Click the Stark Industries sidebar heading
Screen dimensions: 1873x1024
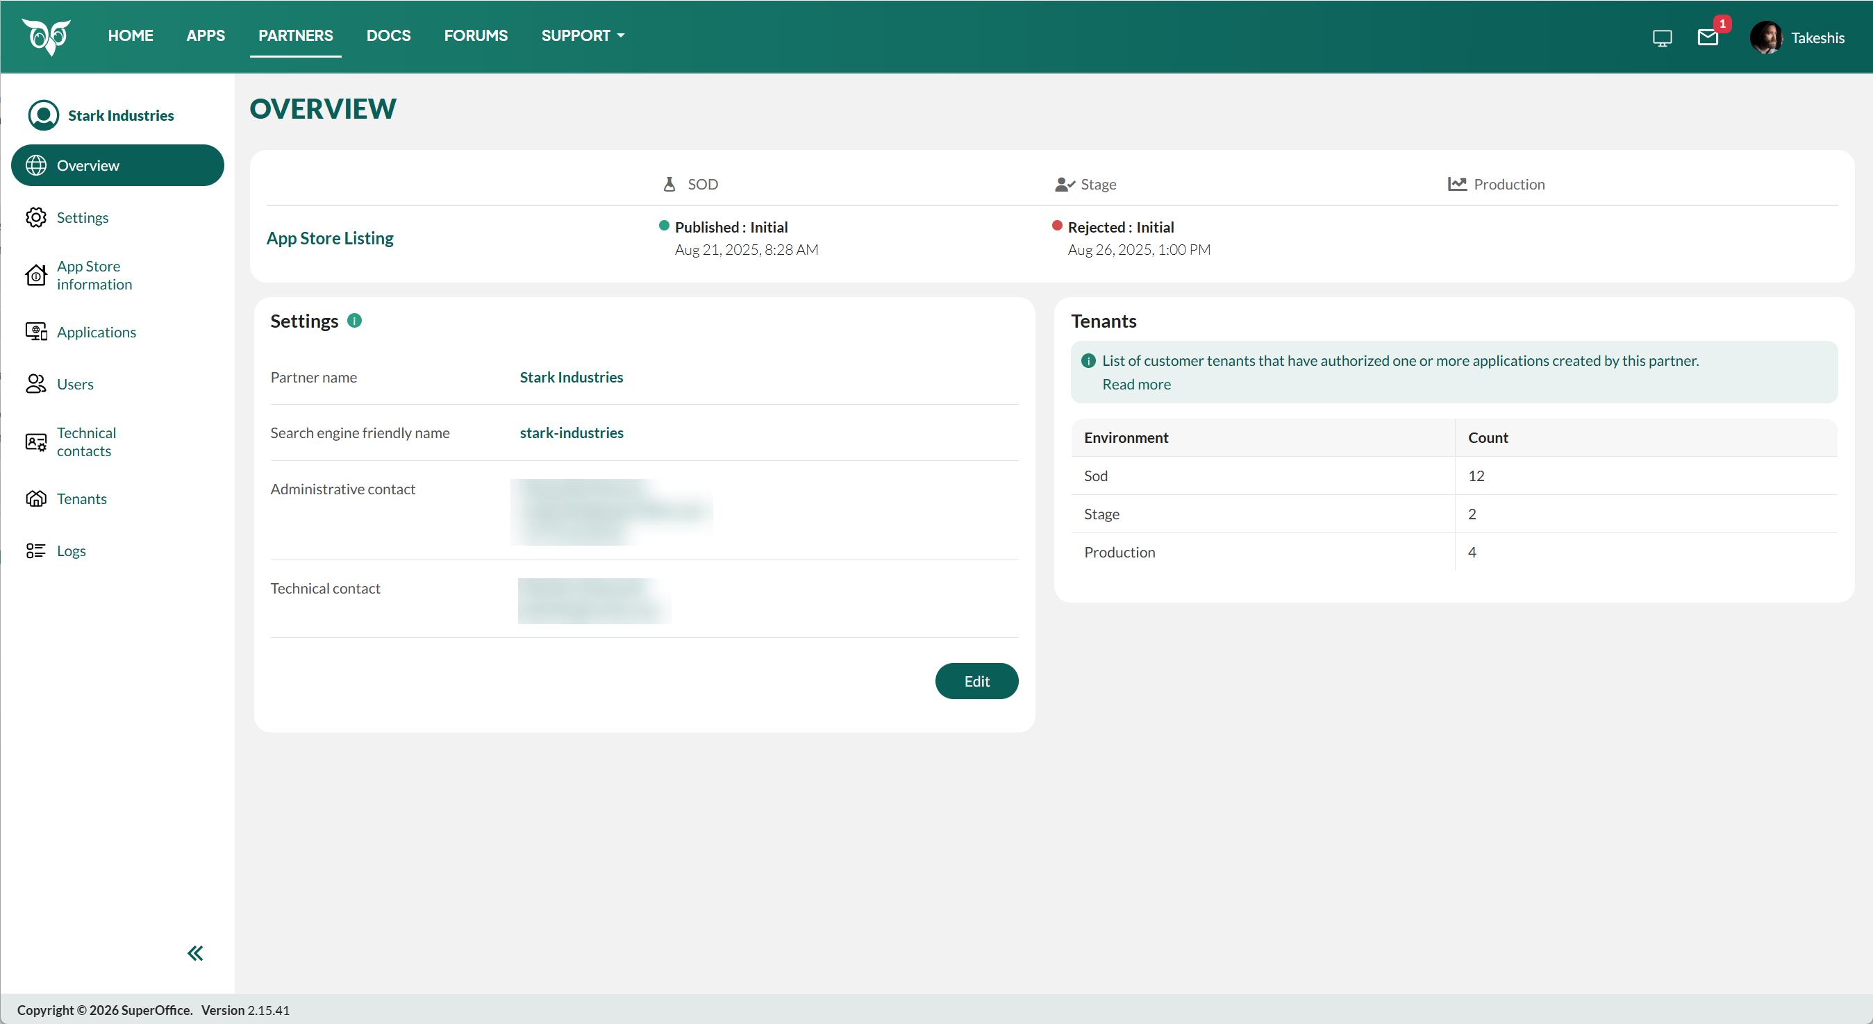tap(121, 115)
